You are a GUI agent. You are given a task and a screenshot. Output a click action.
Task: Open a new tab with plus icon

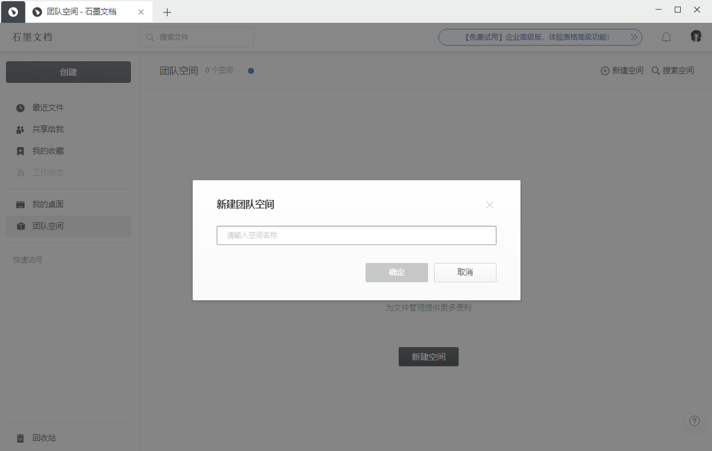[167, 12]
